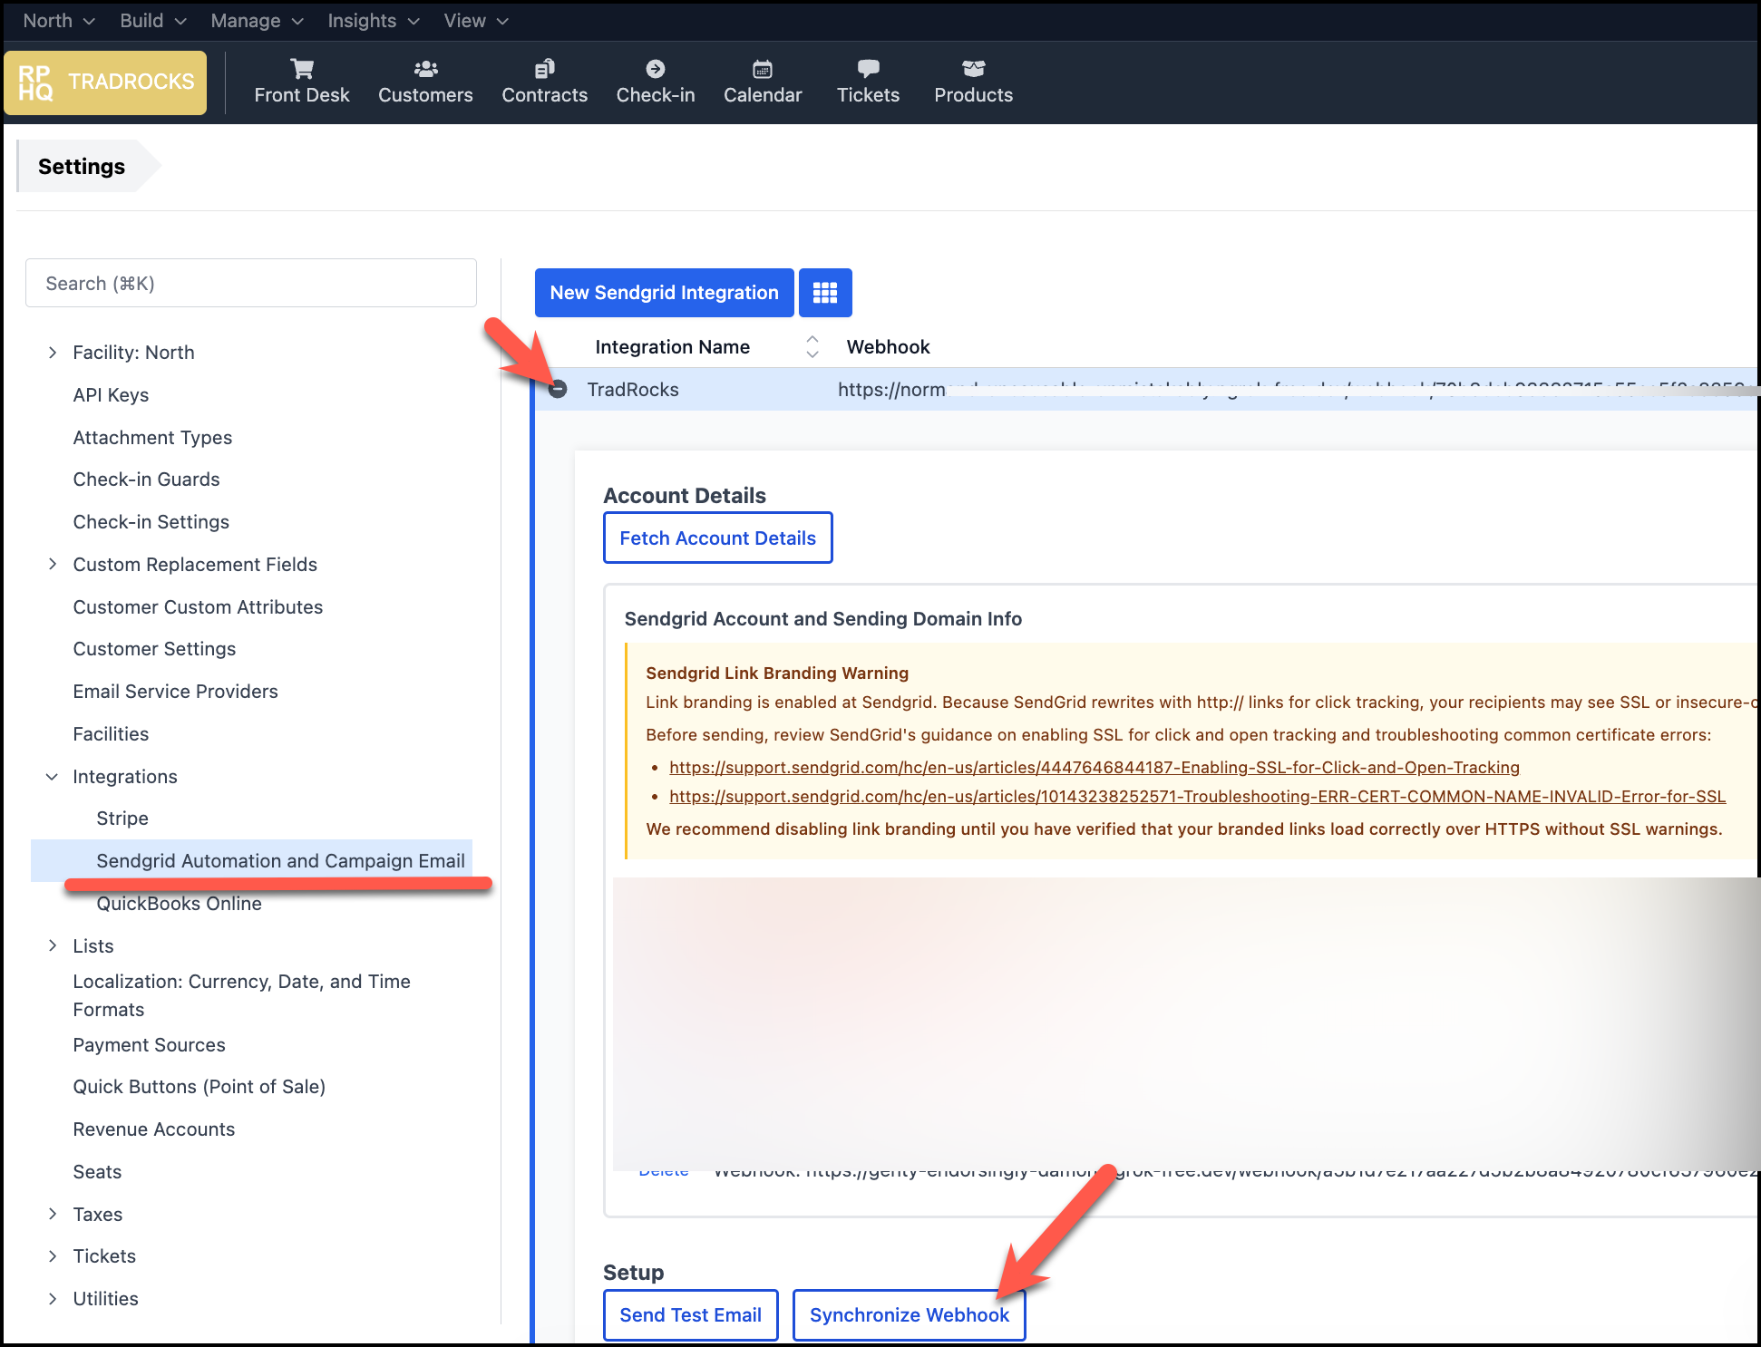
Task: Open Check-in arrow icon
Action: pyautogui.click(x=655, y=69)
